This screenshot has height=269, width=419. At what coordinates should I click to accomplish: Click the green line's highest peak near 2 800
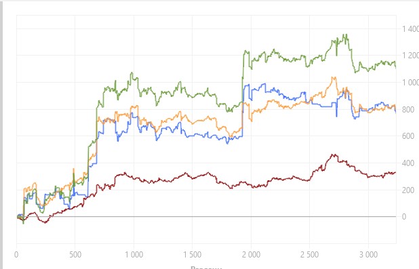346,35
